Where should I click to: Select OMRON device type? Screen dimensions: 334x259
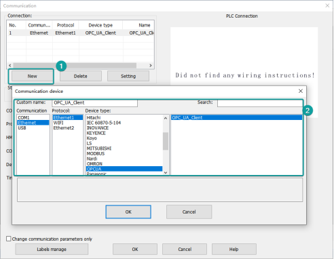click(124, 164)
